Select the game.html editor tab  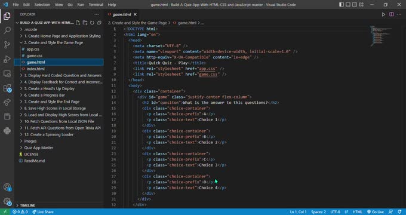click(x=122, y=14)
